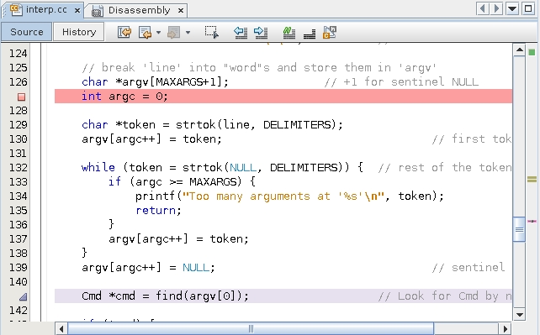Click the triangle gutter marker at line 141
The width and height of the screenshot is (540, 335).
23,296
